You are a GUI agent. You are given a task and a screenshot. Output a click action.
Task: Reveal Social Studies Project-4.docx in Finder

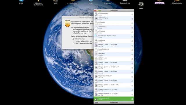click(x=132, y=37)
